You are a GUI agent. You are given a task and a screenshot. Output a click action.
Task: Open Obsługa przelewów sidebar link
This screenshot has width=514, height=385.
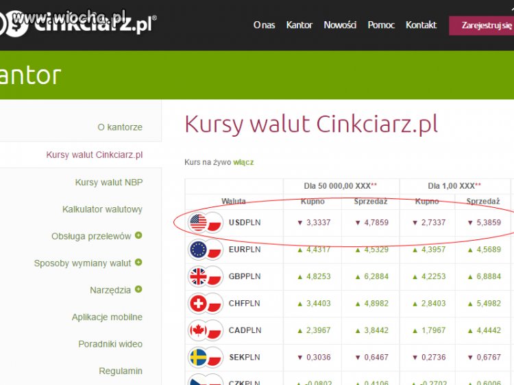(91, 236)
